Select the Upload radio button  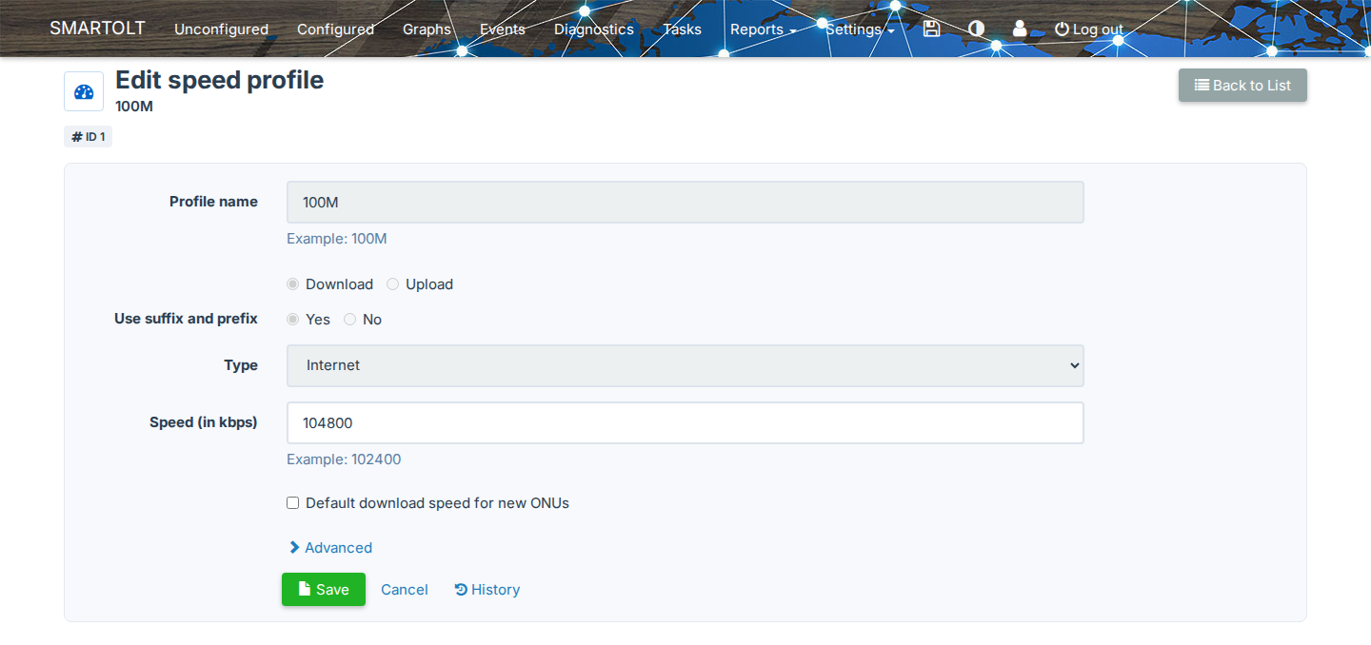pyautogui.click(x=393, y=284)
